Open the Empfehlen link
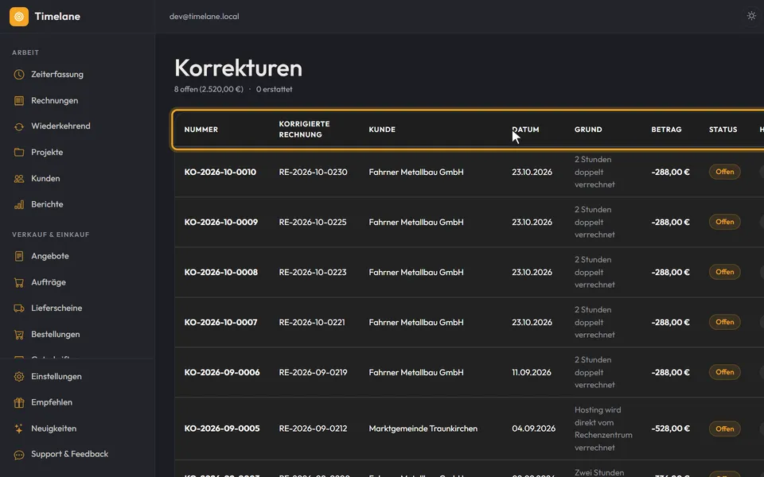Image resolution: width=764 pixels, height=477 pixels. tap(52, 402)
